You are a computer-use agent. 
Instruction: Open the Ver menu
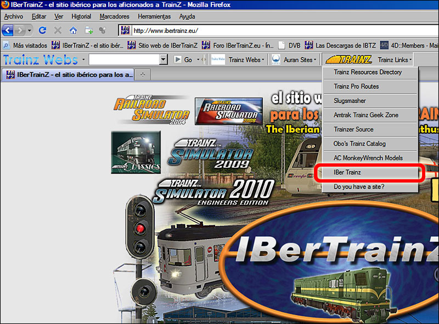pyautogui.click(x=59, y=16)
